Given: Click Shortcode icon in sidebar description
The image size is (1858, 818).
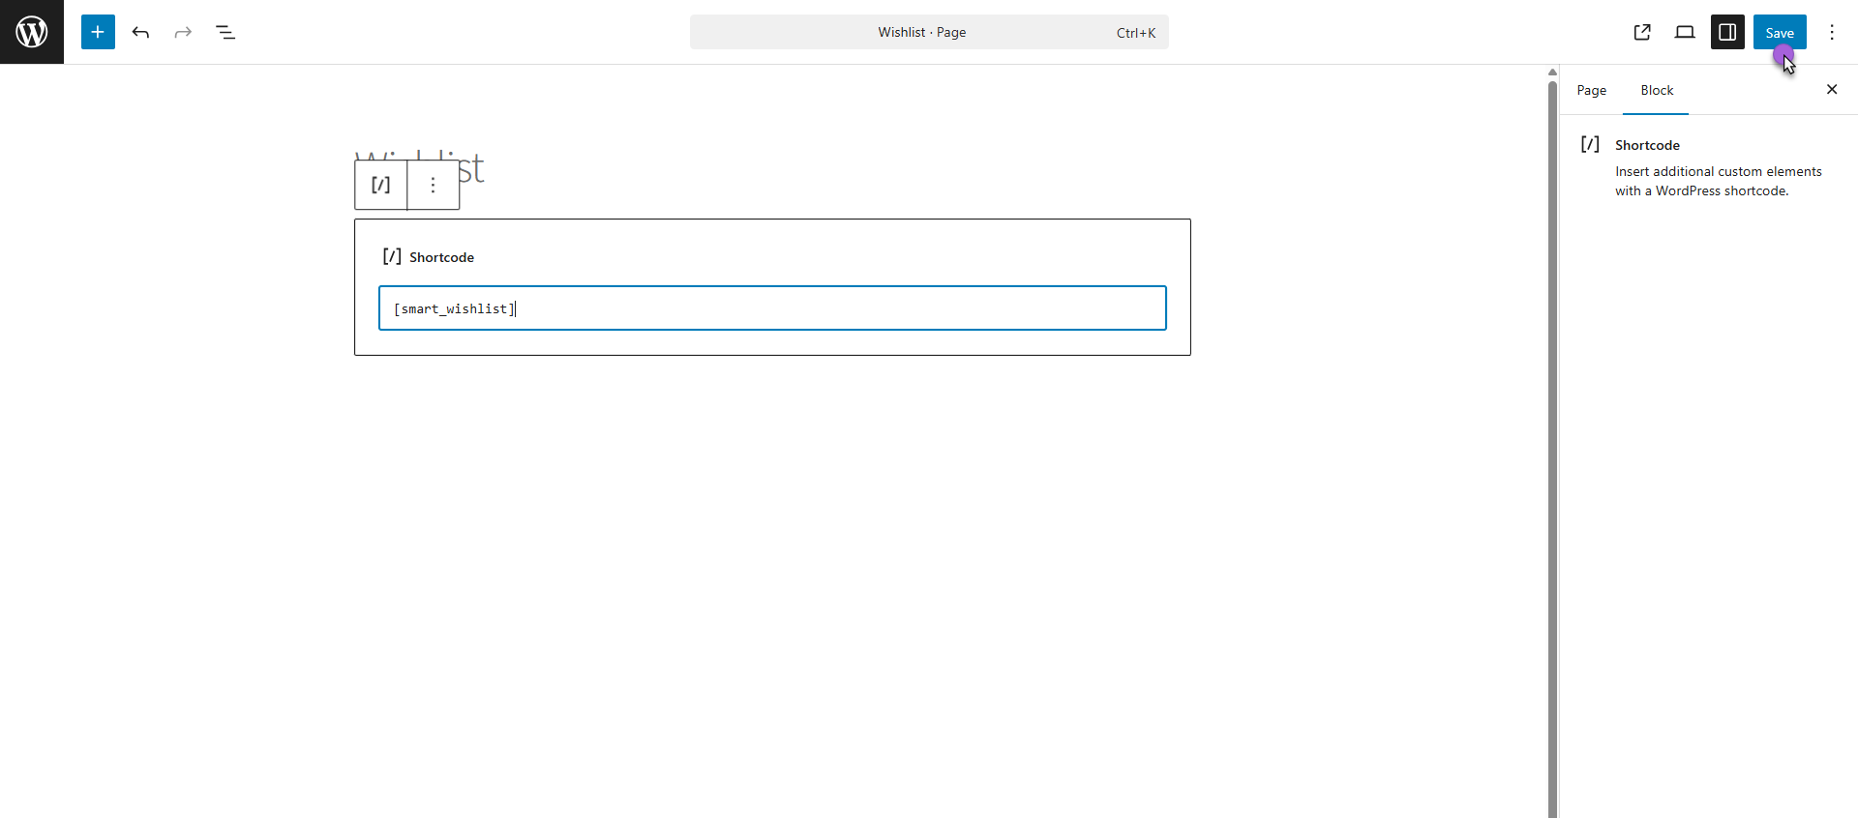Looking at the screenshot, I should 1590,145.
